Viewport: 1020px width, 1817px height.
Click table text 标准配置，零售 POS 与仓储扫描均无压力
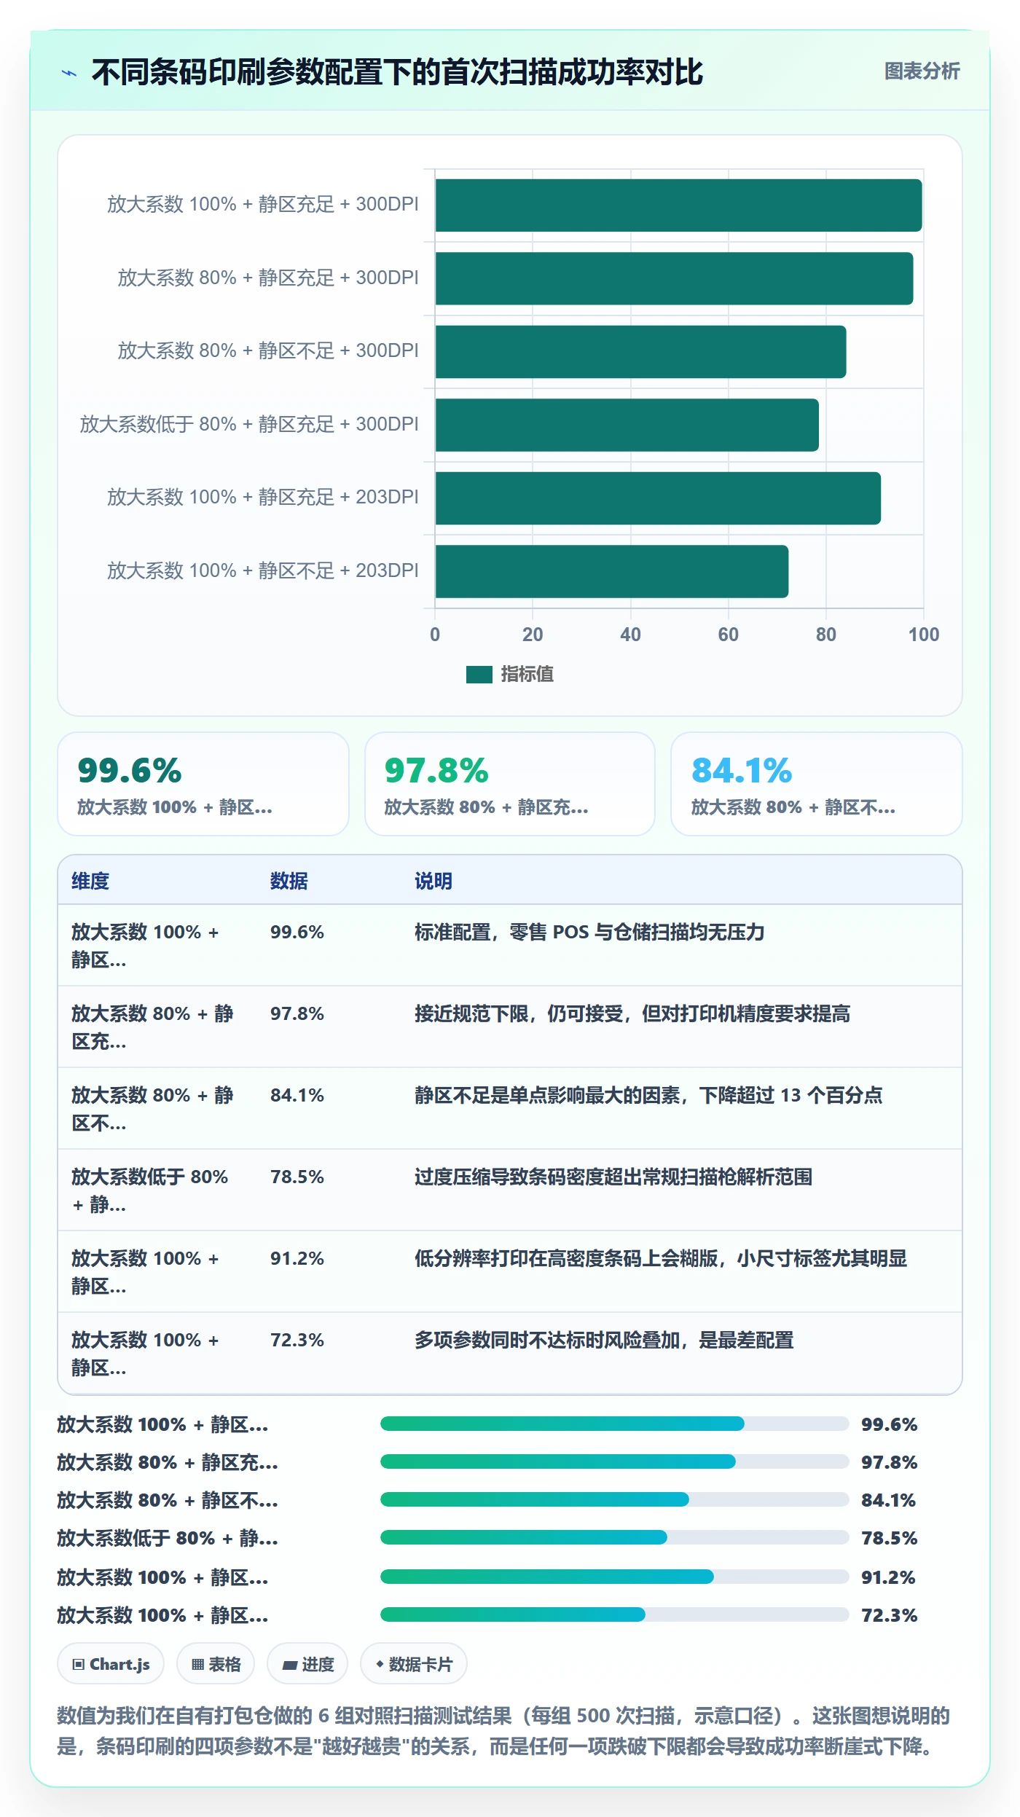589,932
